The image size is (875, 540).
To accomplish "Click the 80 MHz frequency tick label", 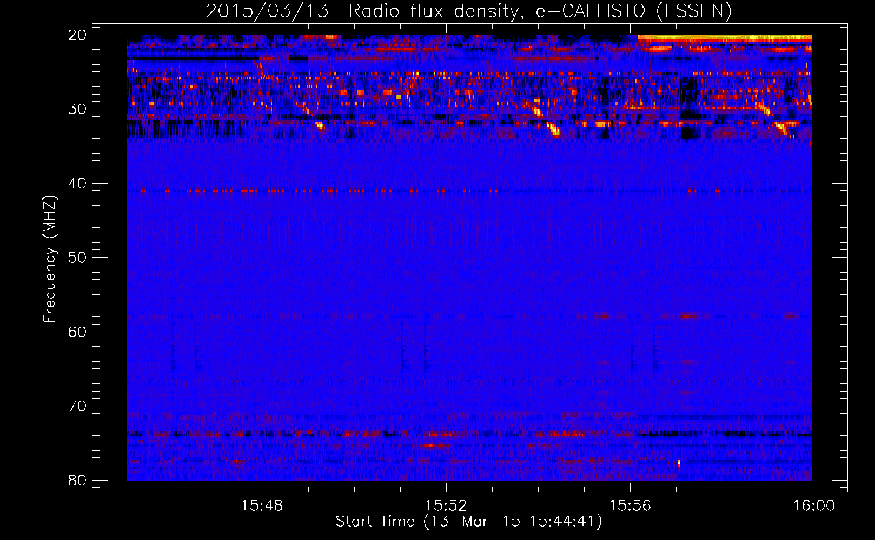I will (77, 480).
